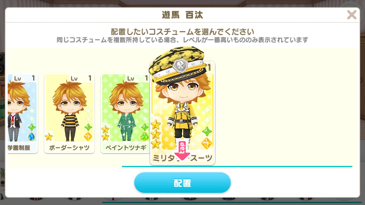365x205 pixels.
Task: Click the Lv 1 label on ペイントツナギ
Action: click(137, 78)
